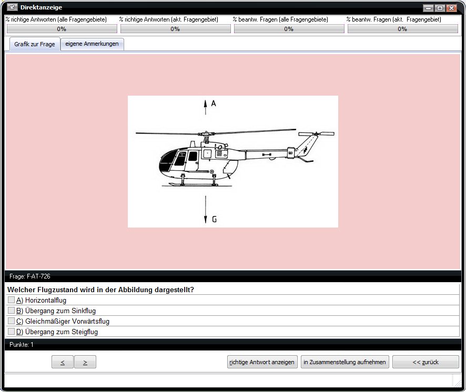466x392 pixels.
Task: Click richtige Antwort anzeigen button
Action: [x=262, y=362]
